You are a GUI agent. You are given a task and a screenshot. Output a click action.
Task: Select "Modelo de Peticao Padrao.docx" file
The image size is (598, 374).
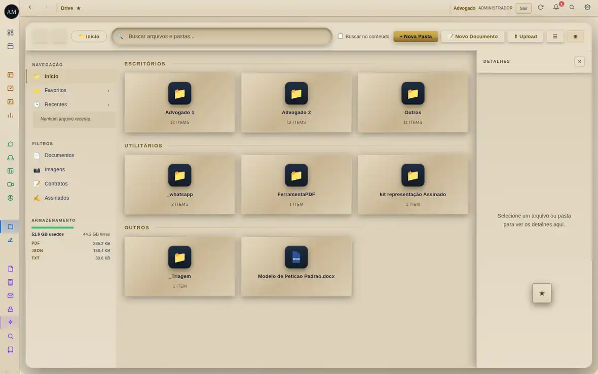pos(296,266)
